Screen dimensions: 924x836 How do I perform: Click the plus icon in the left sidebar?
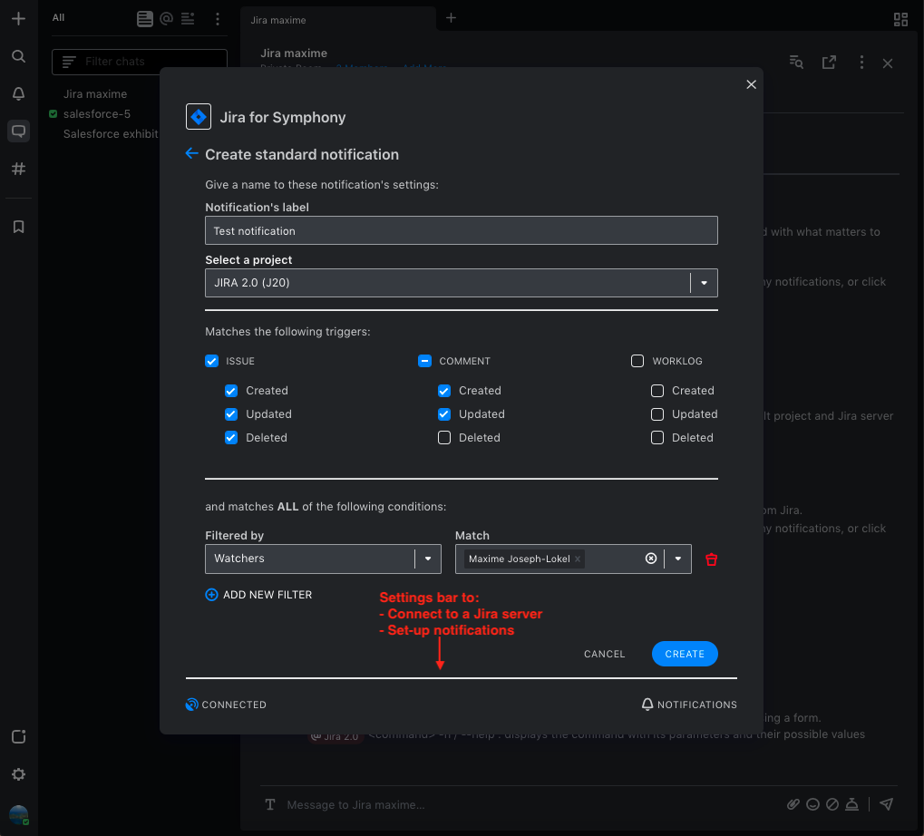click(18, 18)
